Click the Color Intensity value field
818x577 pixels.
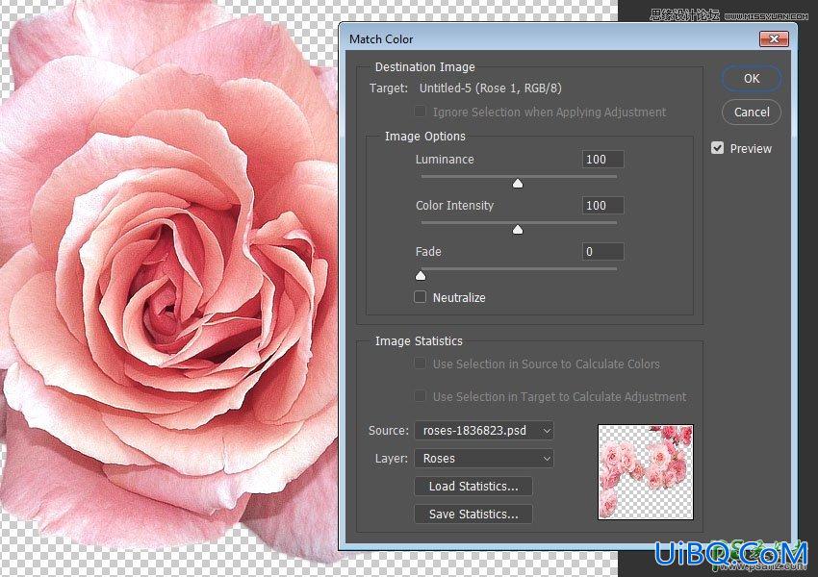tap(602, 206)
